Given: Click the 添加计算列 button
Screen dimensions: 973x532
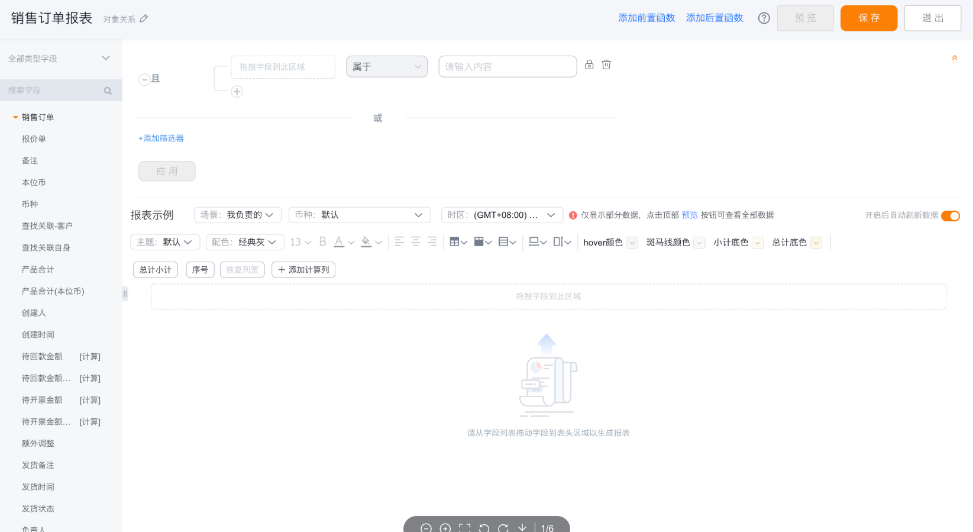Looking at the screenshot, I should tap(303, 270).
